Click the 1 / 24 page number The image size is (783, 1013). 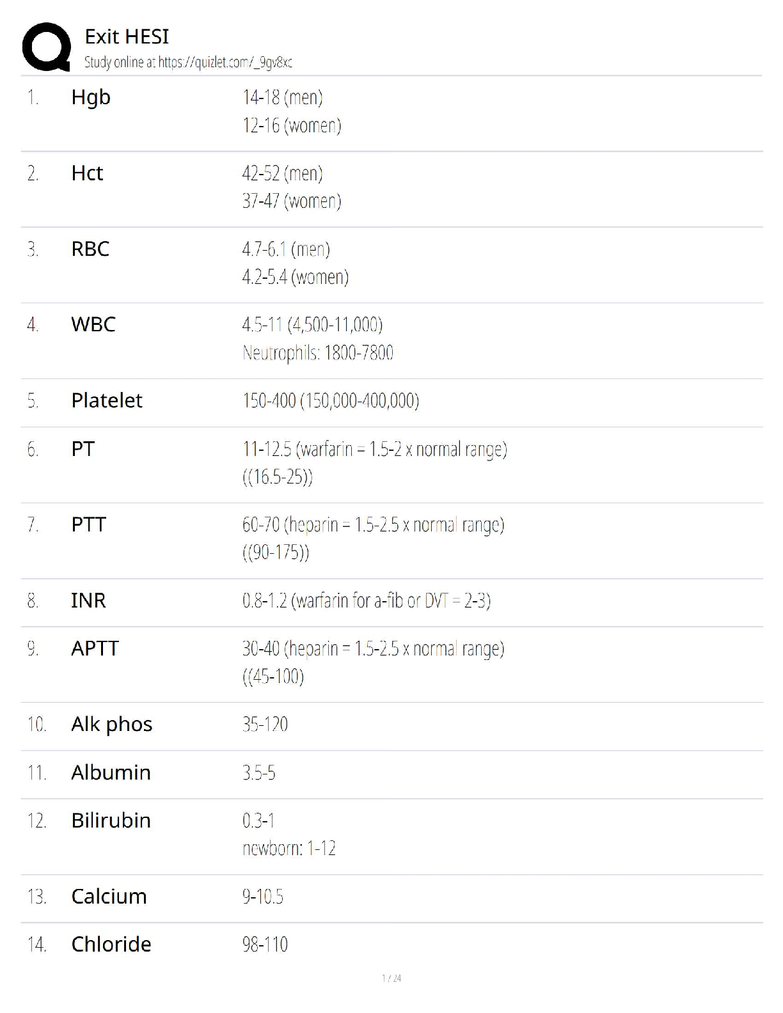point(391,978)
